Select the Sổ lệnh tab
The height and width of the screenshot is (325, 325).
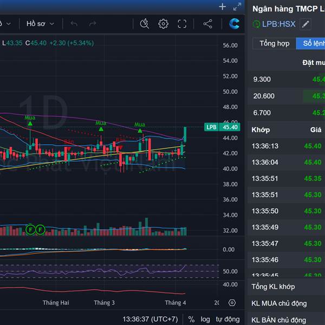click(x=311, y=43)
